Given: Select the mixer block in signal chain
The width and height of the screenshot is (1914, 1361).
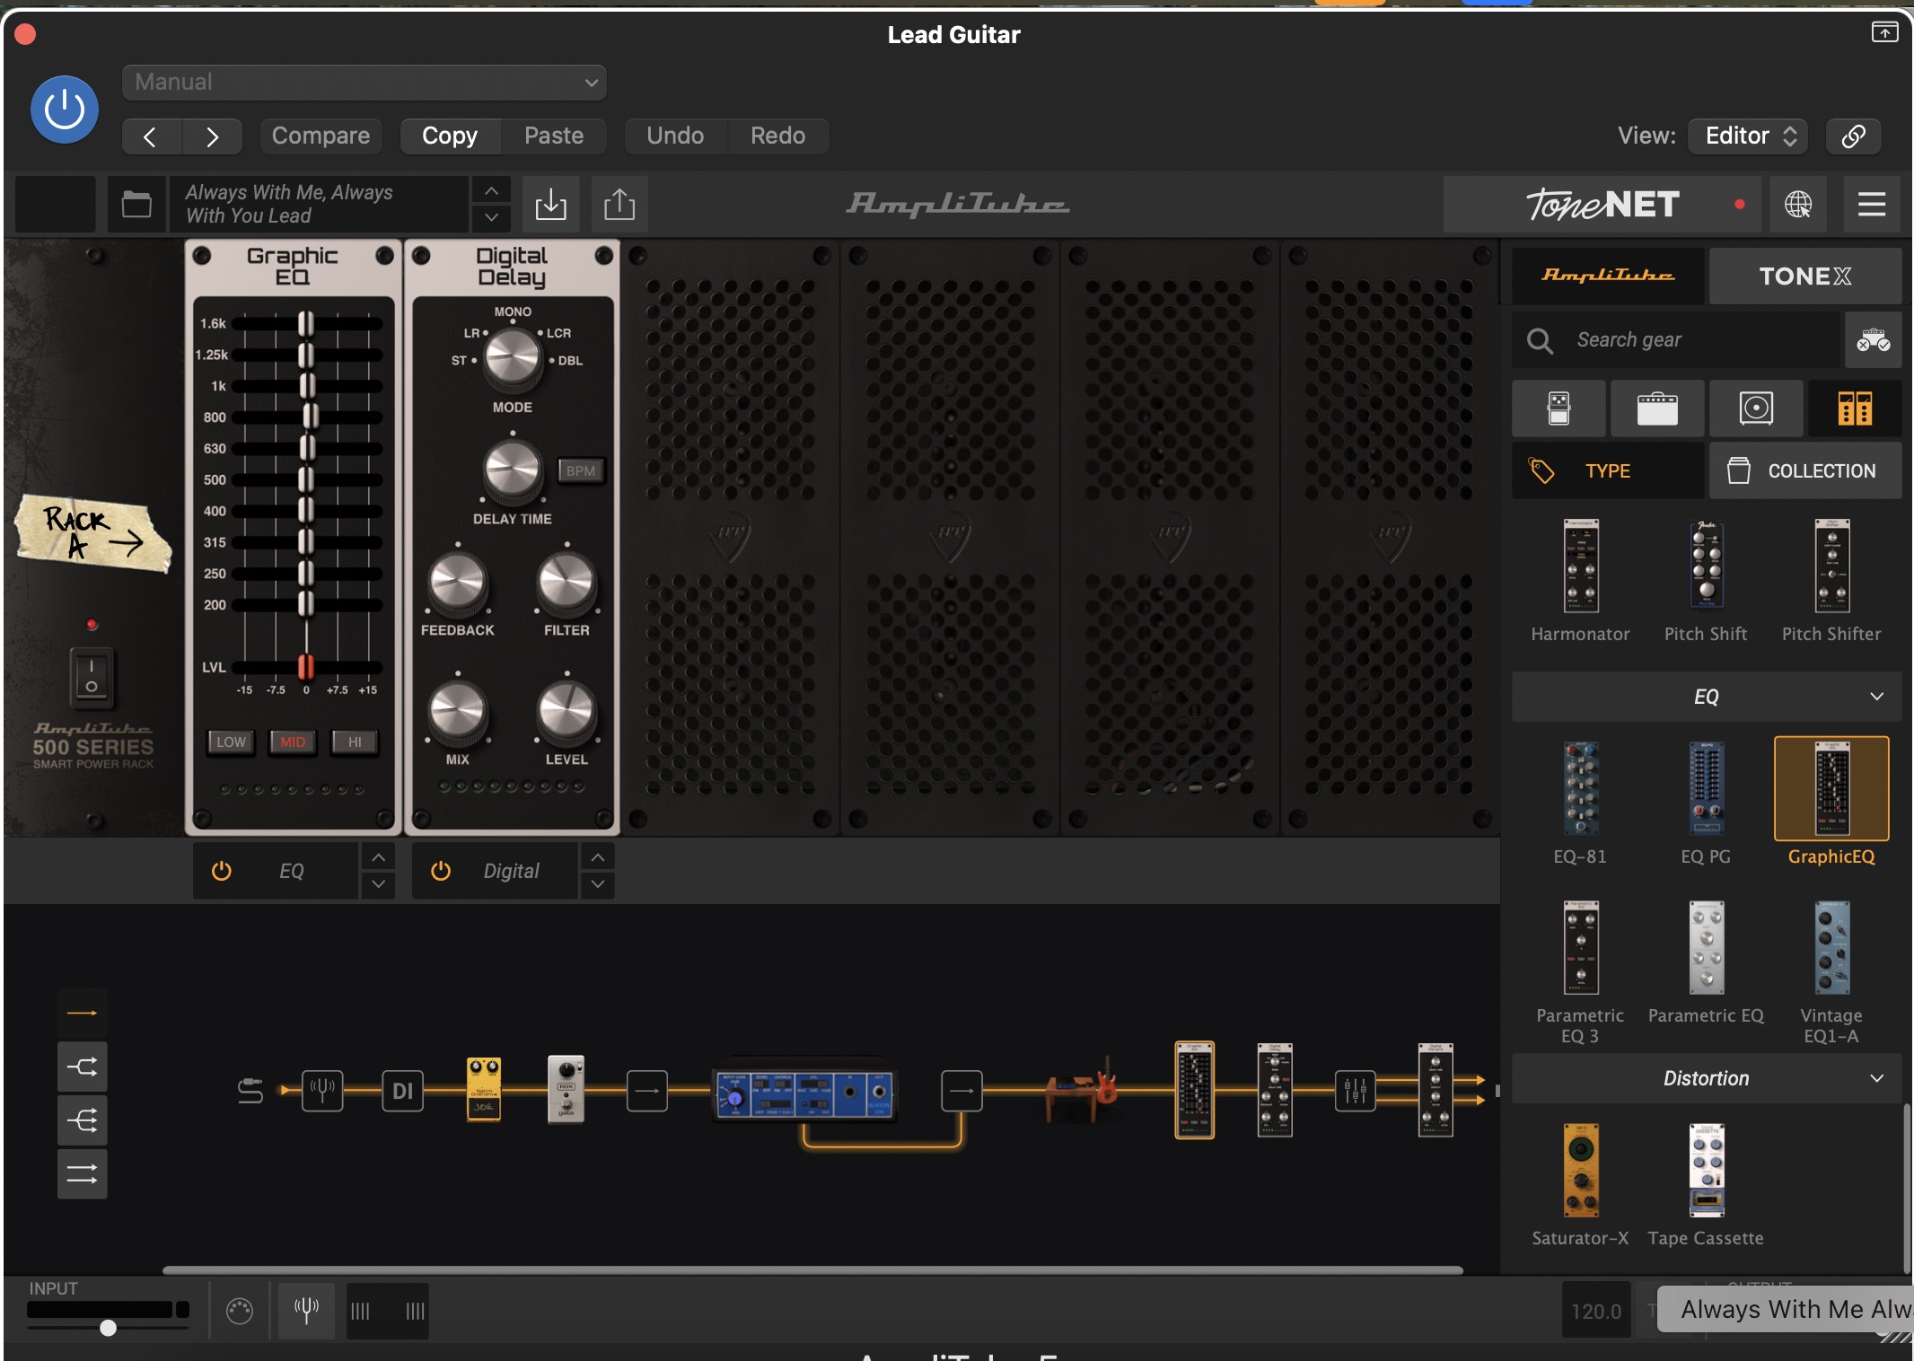Looking at the screenshot, I should (1355, 1091).
